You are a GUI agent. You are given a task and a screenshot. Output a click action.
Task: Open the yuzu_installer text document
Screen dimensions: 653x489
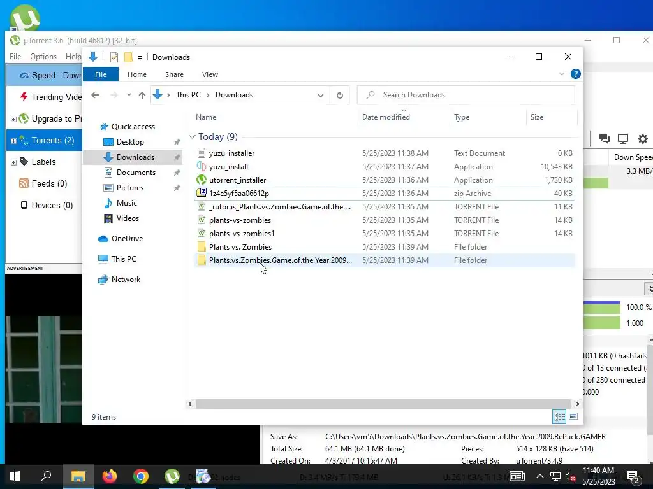(231, 153)
